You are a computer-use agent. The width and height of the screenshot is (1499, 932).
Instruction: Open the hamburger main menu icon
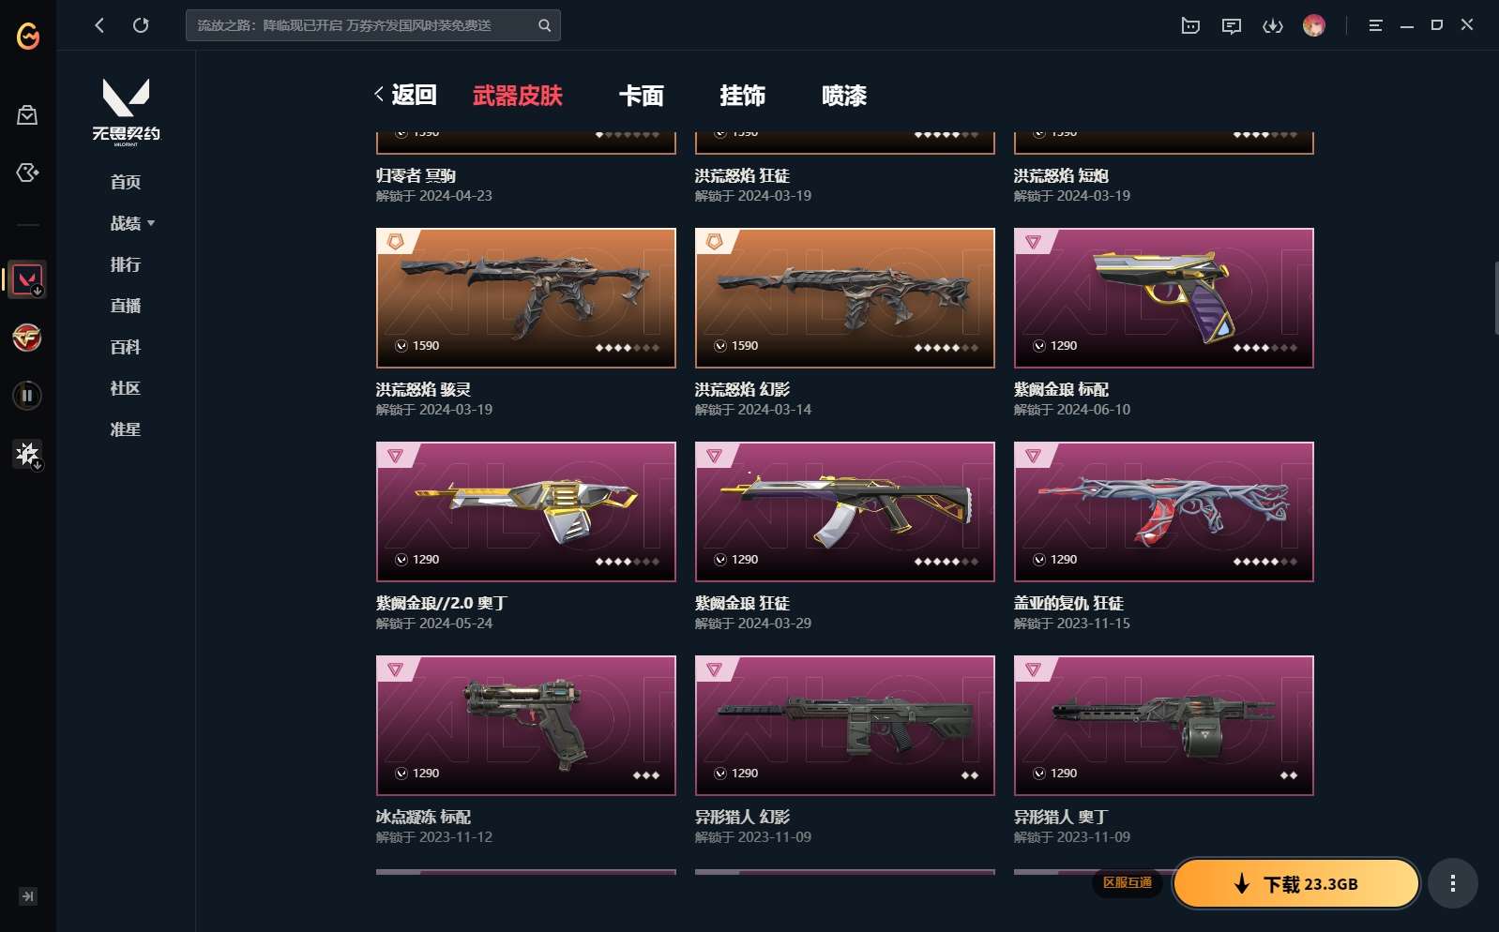[1375, 25]
